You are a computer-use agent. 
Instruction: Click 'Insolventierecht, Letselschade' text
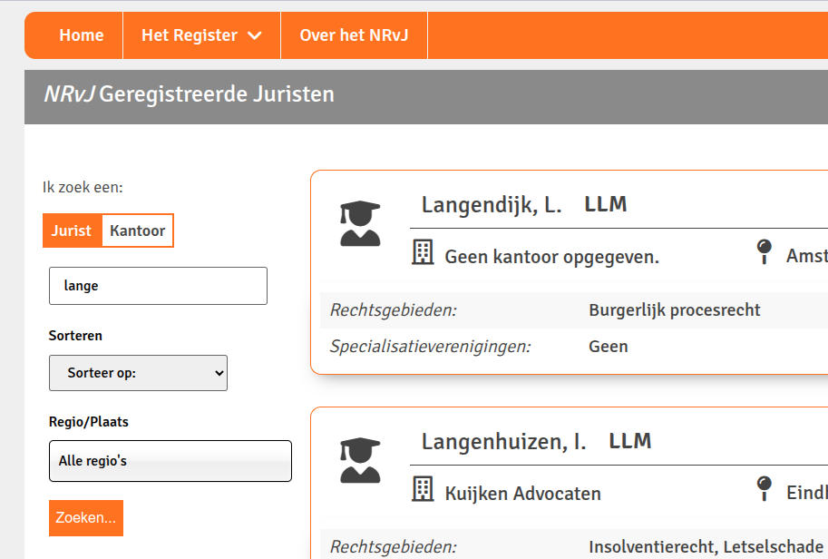pos(706,547)
